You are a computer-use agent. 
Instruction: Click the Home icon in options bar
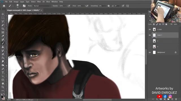click(x=4, y=6)
